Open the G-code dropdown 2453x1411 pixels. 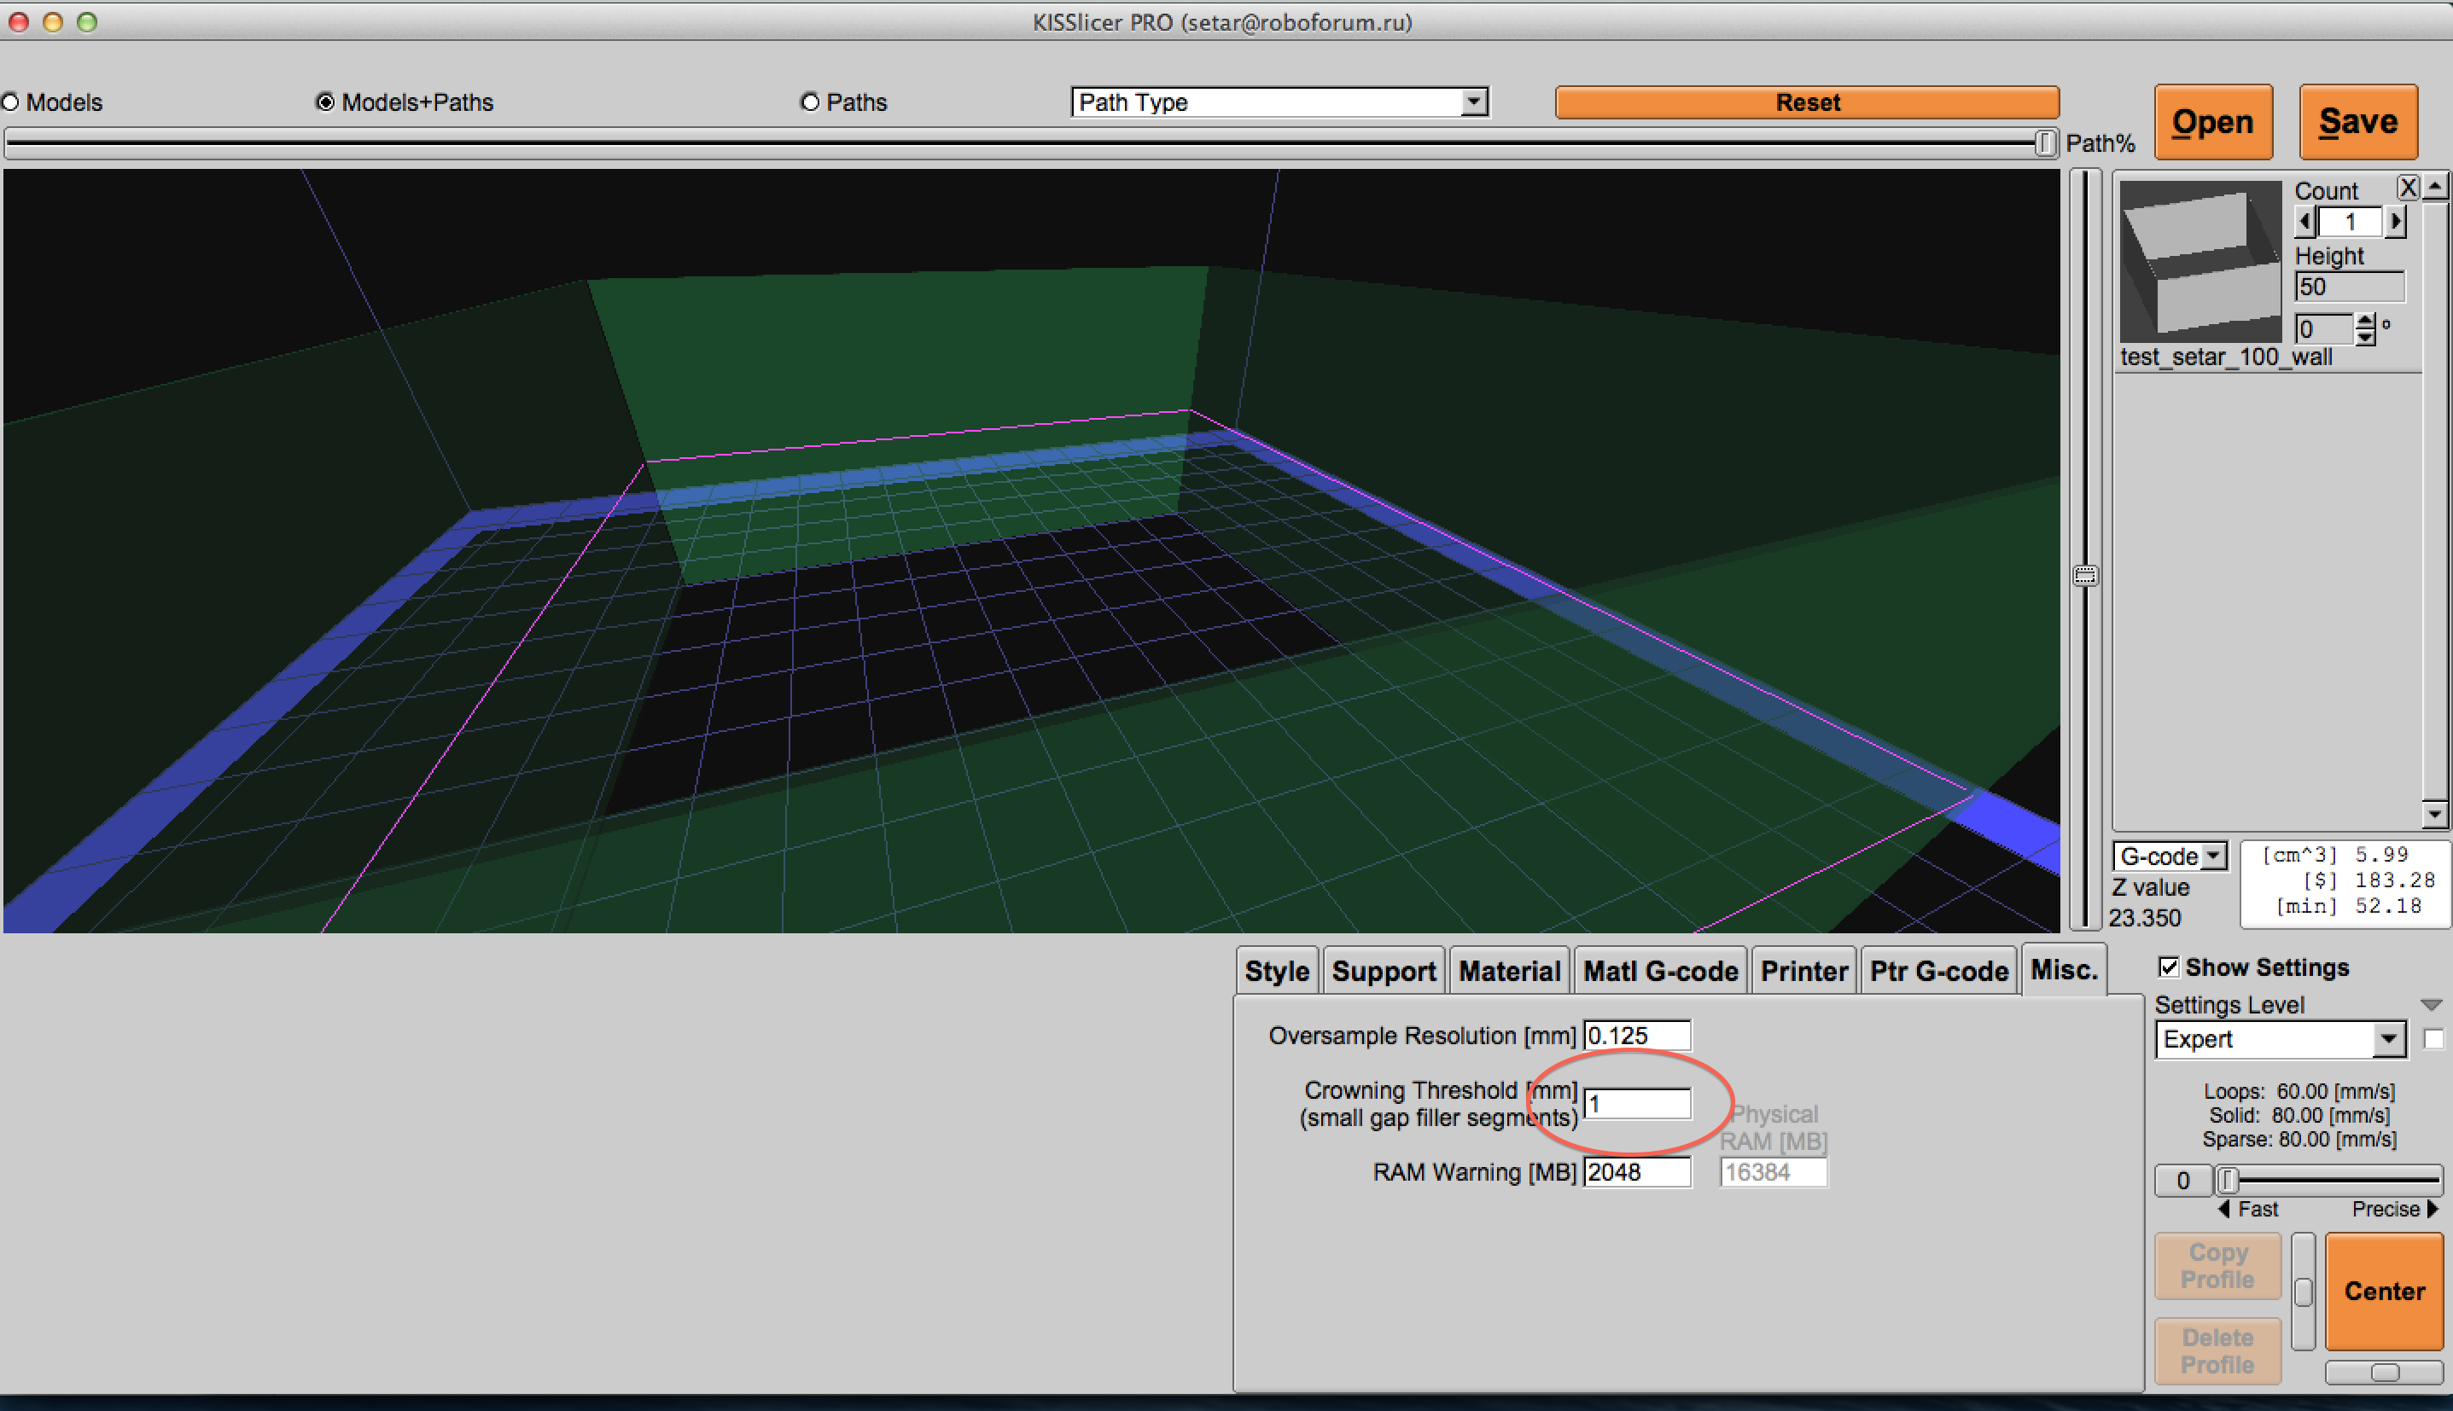[2212, 856]
